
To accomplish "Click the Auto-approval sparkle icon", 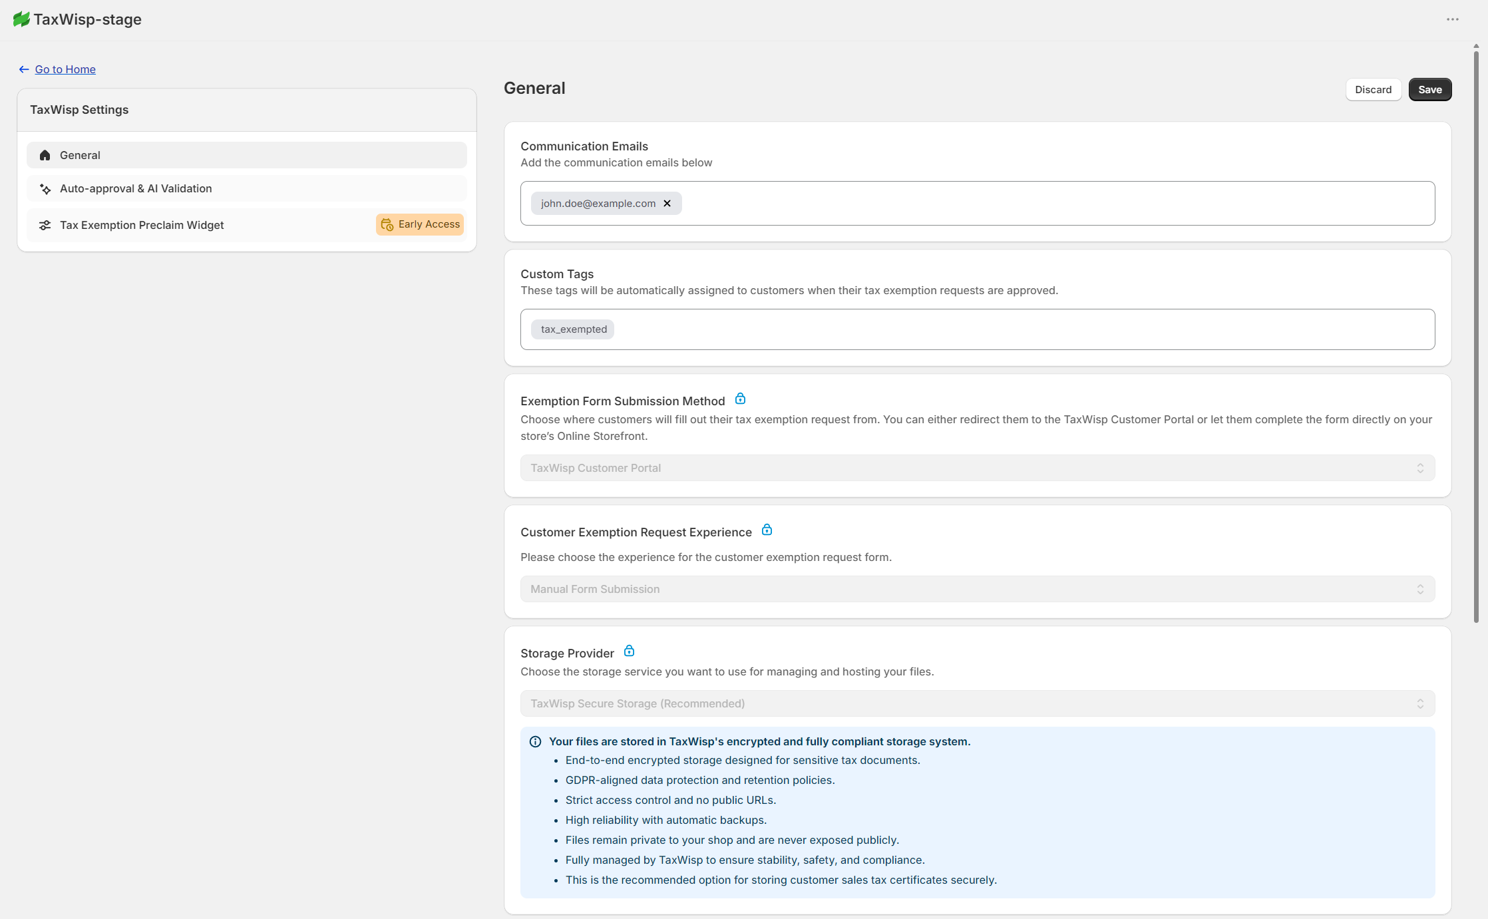I will coord(45,189).
